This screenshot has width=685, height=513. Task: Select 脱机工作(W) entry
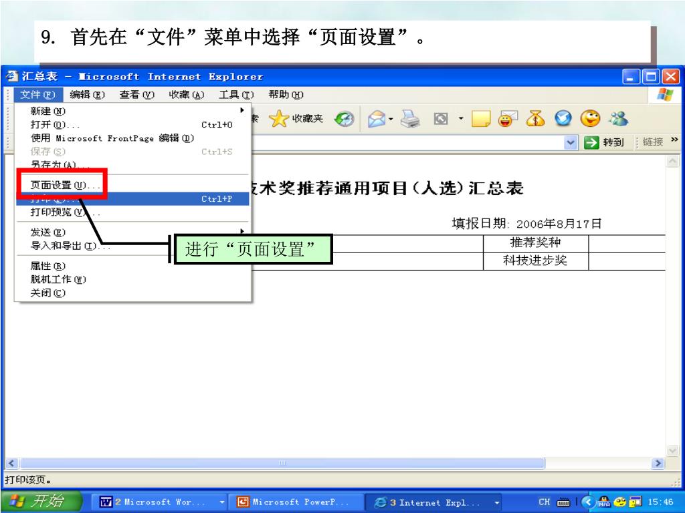point(133,279)
